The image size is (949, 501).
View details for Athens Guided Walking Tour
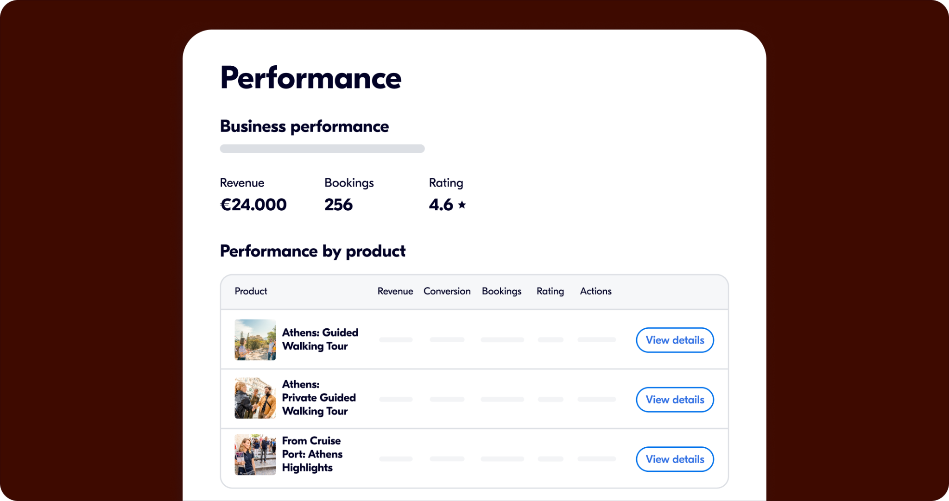675,340
